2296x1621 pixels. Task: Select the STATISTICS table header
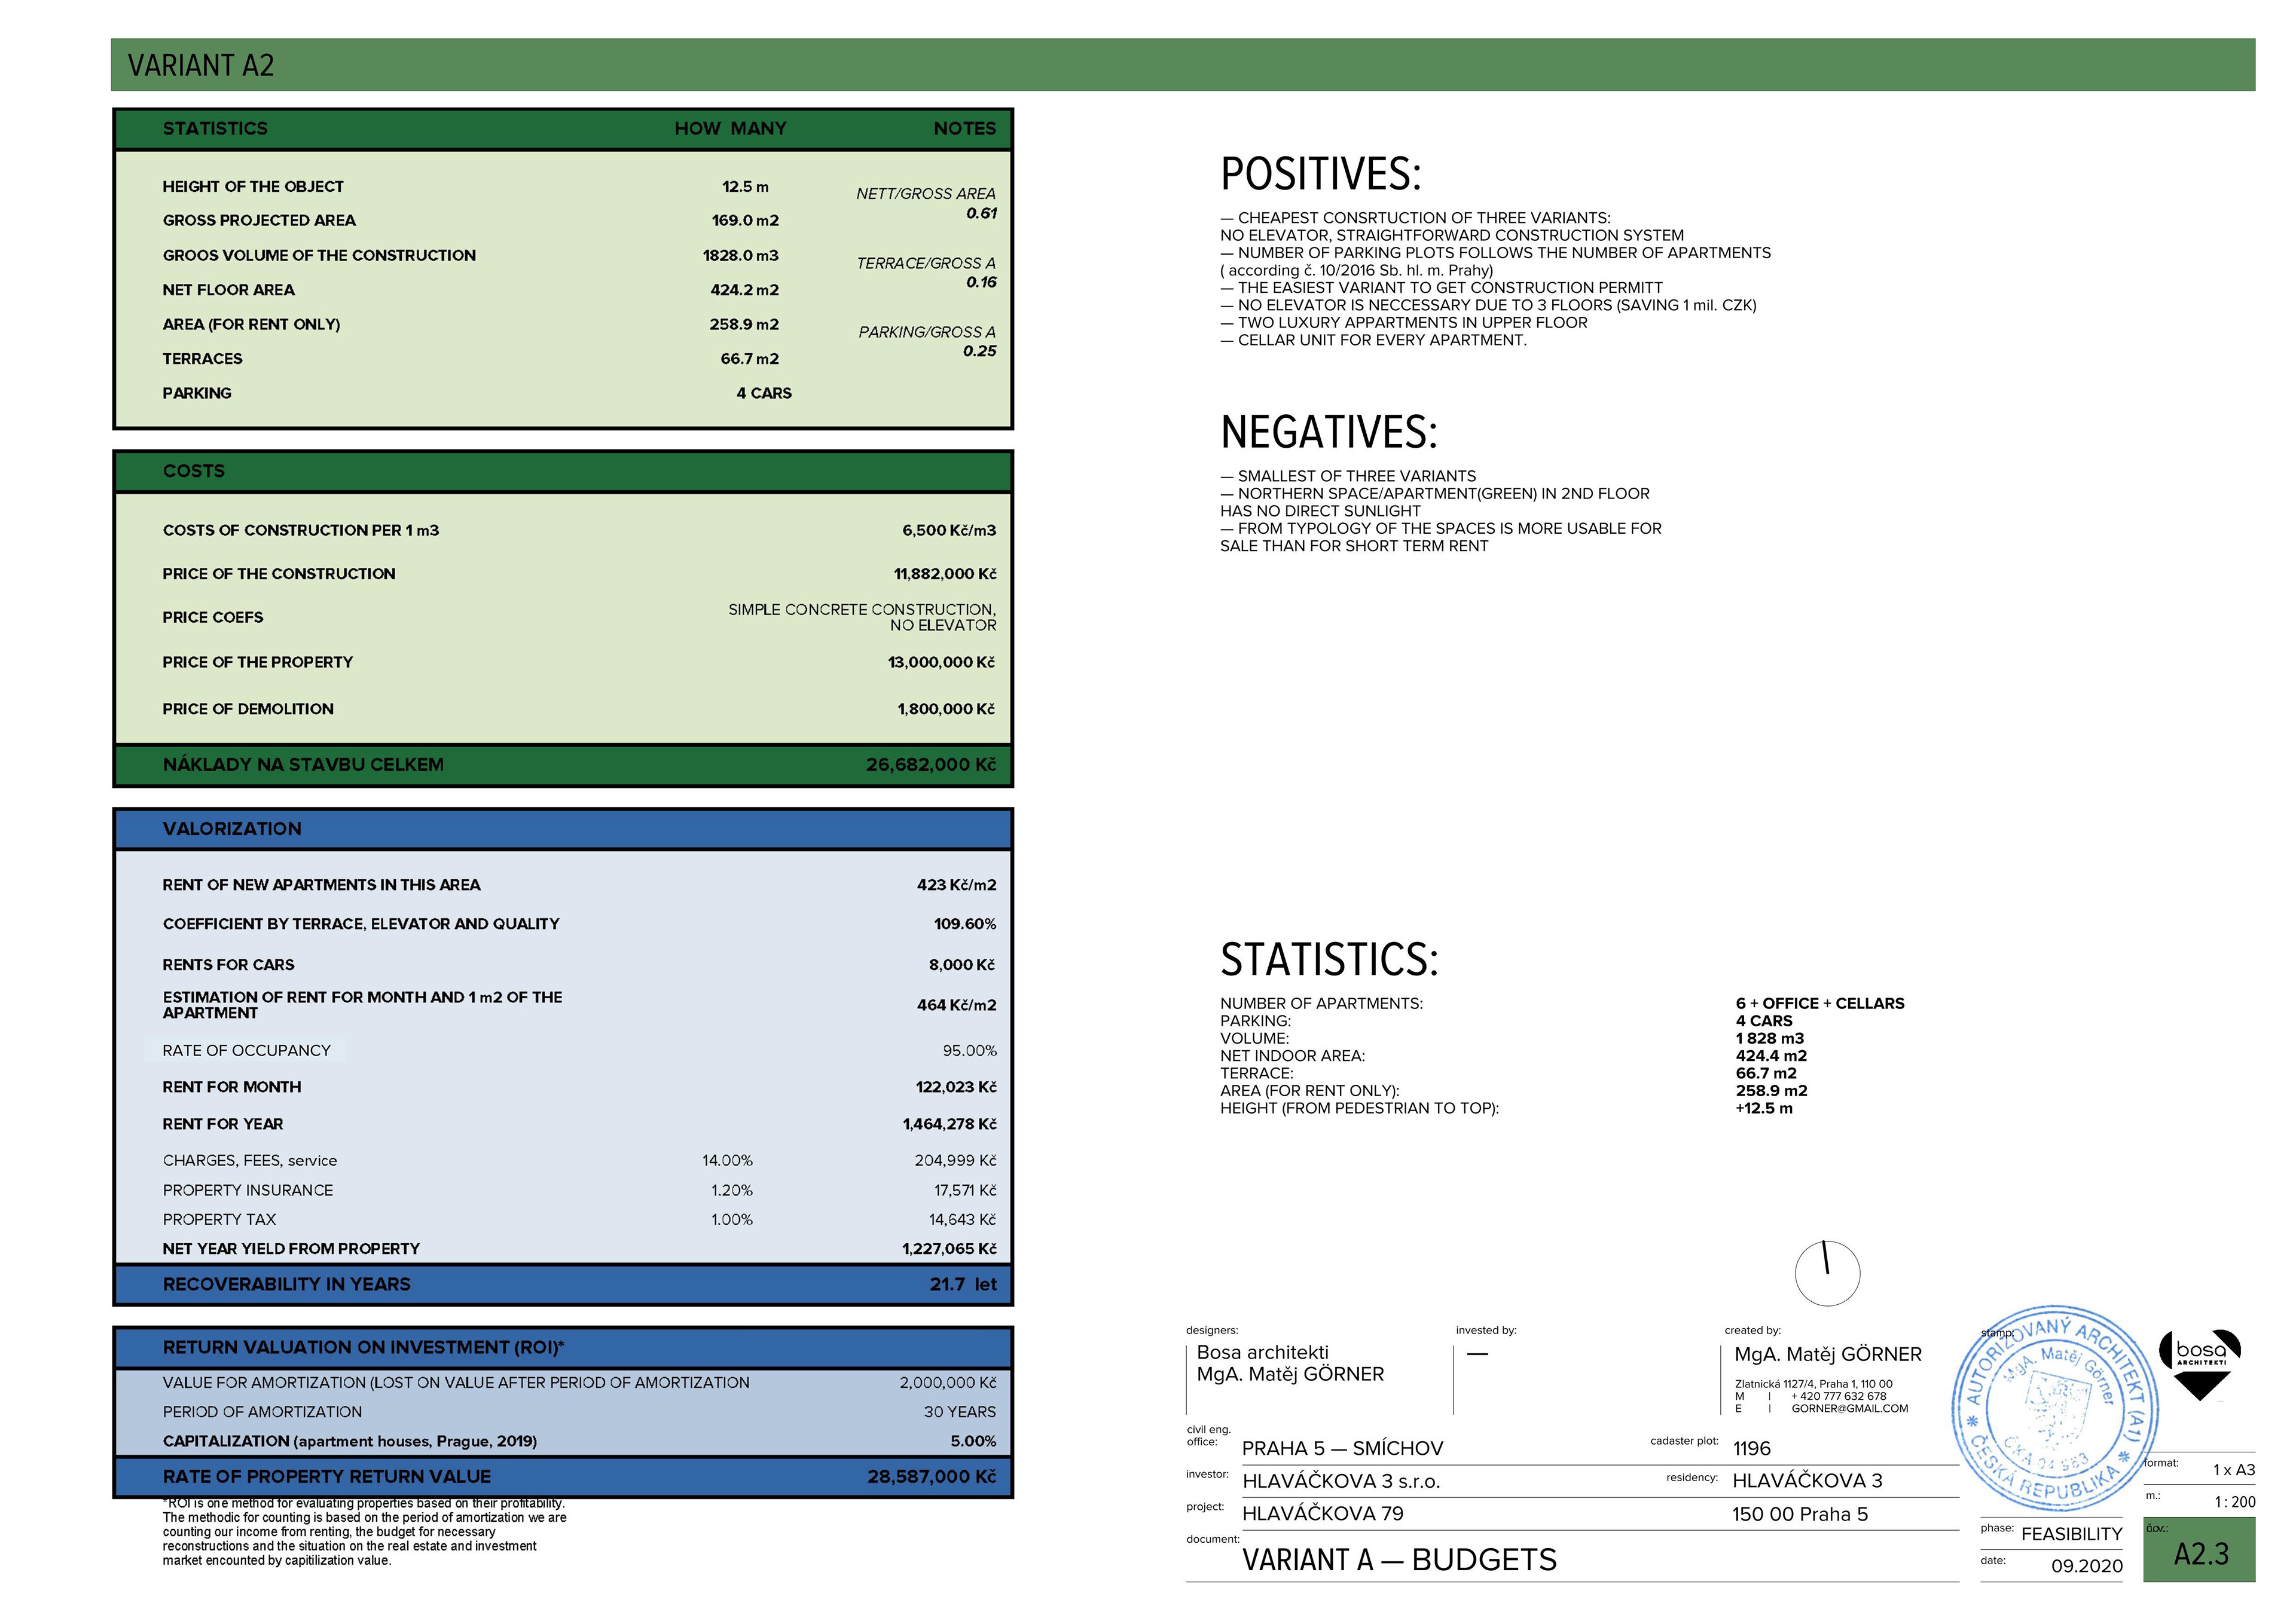(215, 128)
